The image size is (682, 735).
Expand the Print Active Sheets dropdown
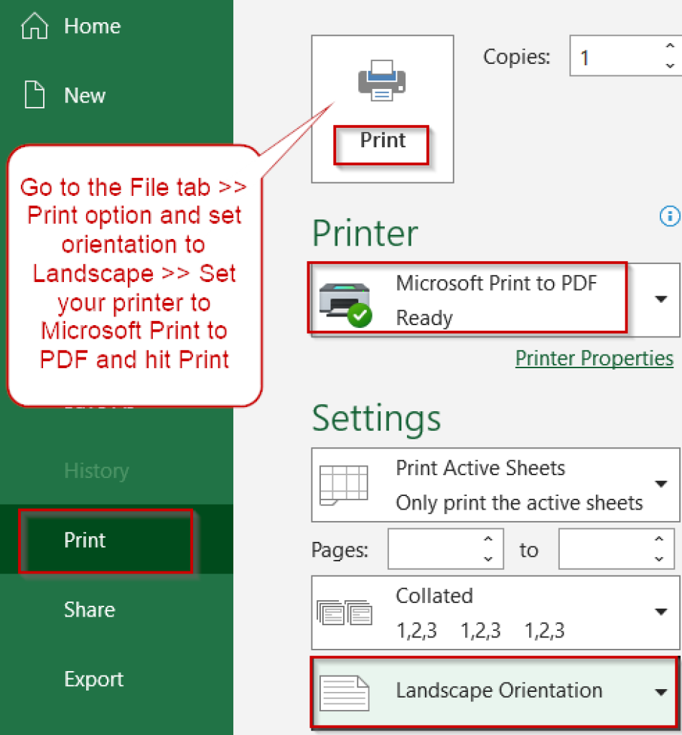pos(661,484)
